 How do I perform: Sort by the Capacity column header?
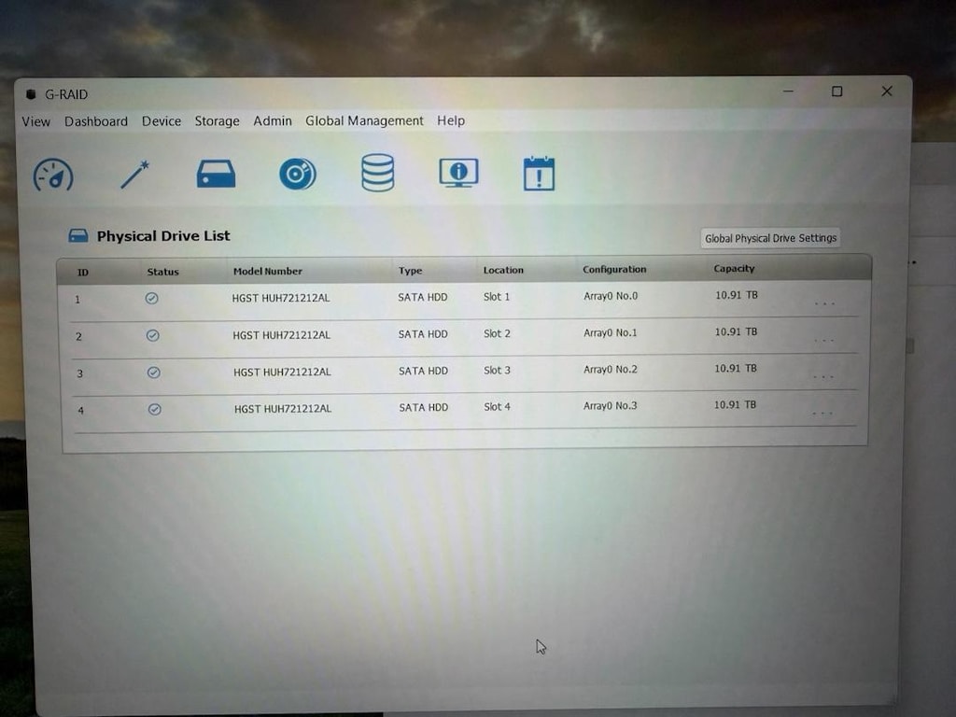coord(734,269)
